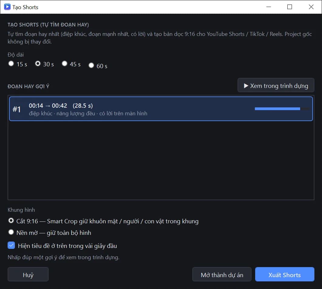Maximize the Tạo Shorts window
The width and height of the screenshot is (322, 289).
[x=289, y=7]
